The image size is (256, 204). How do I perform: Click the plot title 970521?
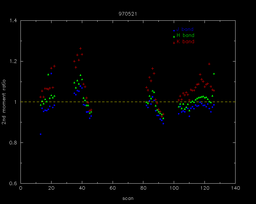pos(128,14)
